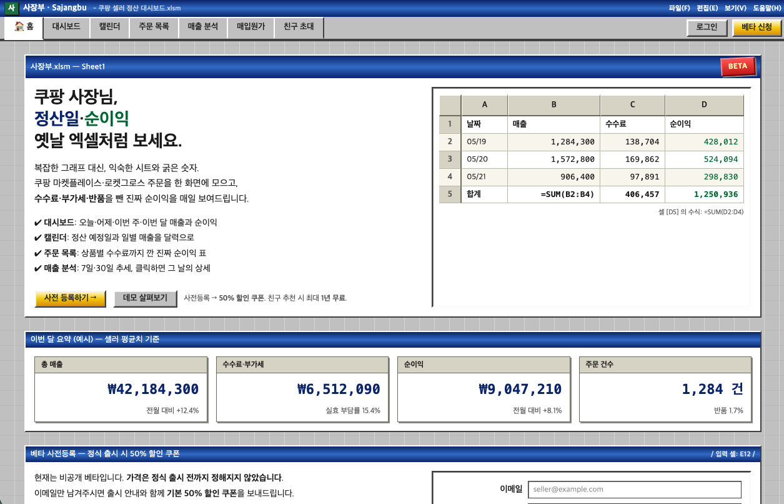This screenshot has width=784, height=504.
Task: Select row header 3 in the sheet
Action: 450,159
